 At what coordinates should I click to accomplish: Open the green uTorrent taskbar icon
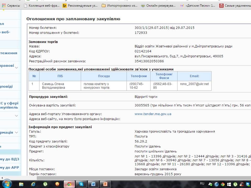point(45,184)
